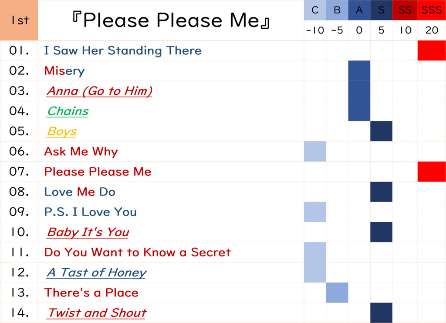Select the 'Love Me Do' track title
This screenshot has height=323, width=446.
[x=80, y=192]
